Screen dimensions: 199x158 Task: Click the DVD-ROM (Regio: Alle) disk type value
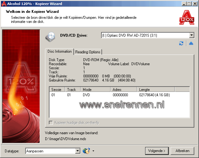point(101,60)
